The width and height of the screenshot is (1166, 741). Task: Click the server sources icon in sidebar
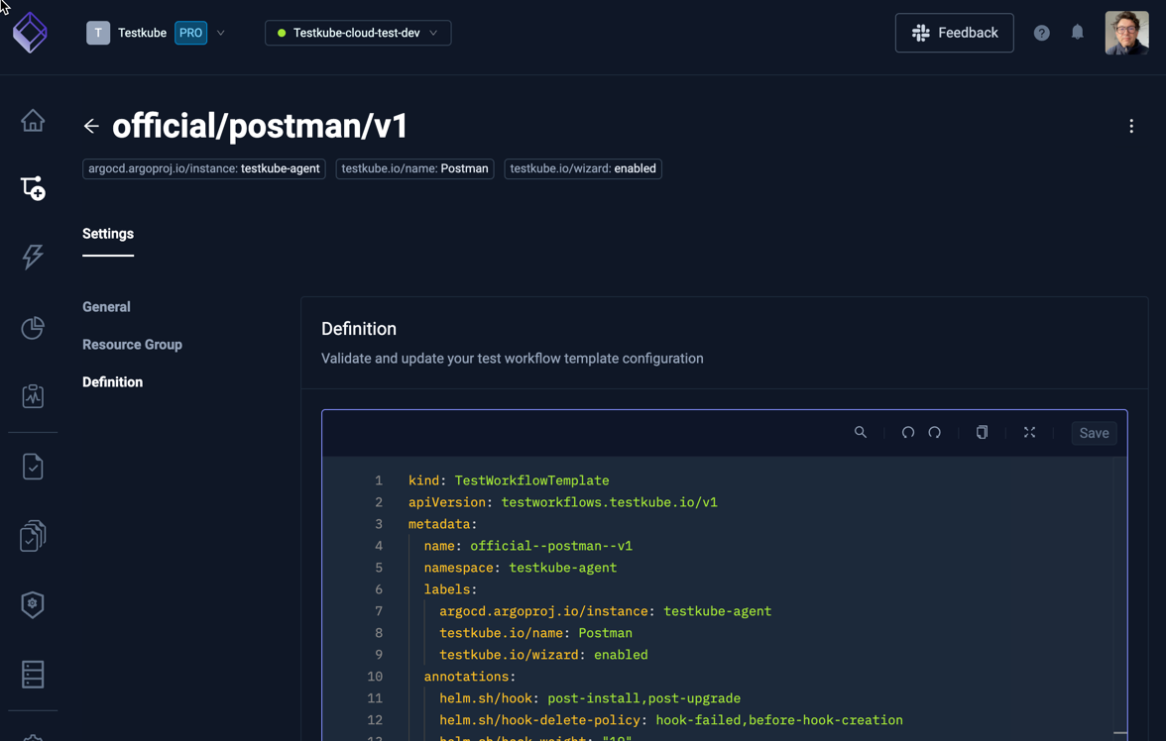33,674
